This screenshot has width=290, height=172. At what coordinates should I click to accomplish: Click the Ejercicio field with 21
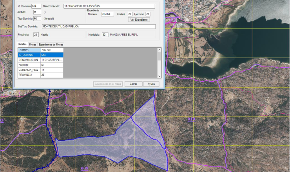coord(148,14)
